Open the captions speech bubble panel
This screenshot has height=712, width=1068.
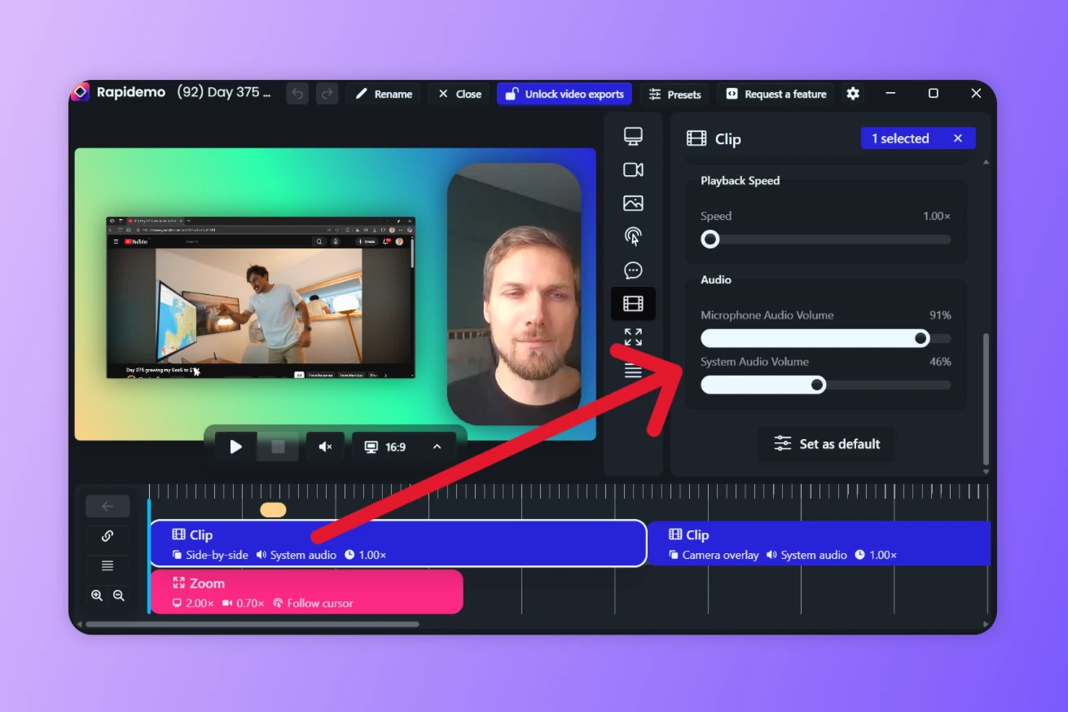click(633, 270)
